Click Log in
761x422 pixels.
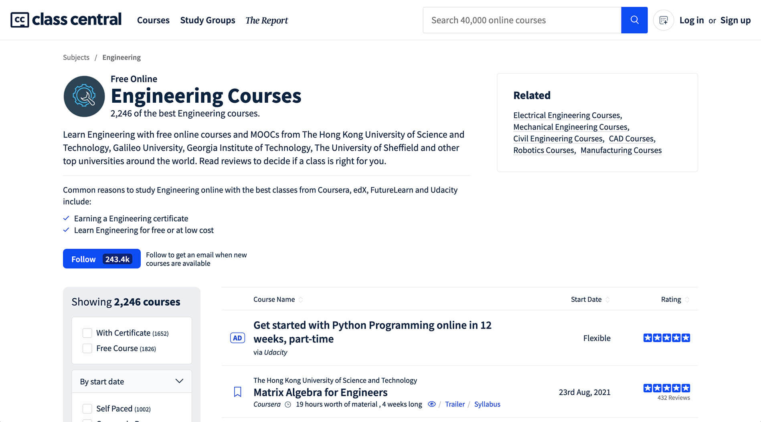(x=692, y=20)
